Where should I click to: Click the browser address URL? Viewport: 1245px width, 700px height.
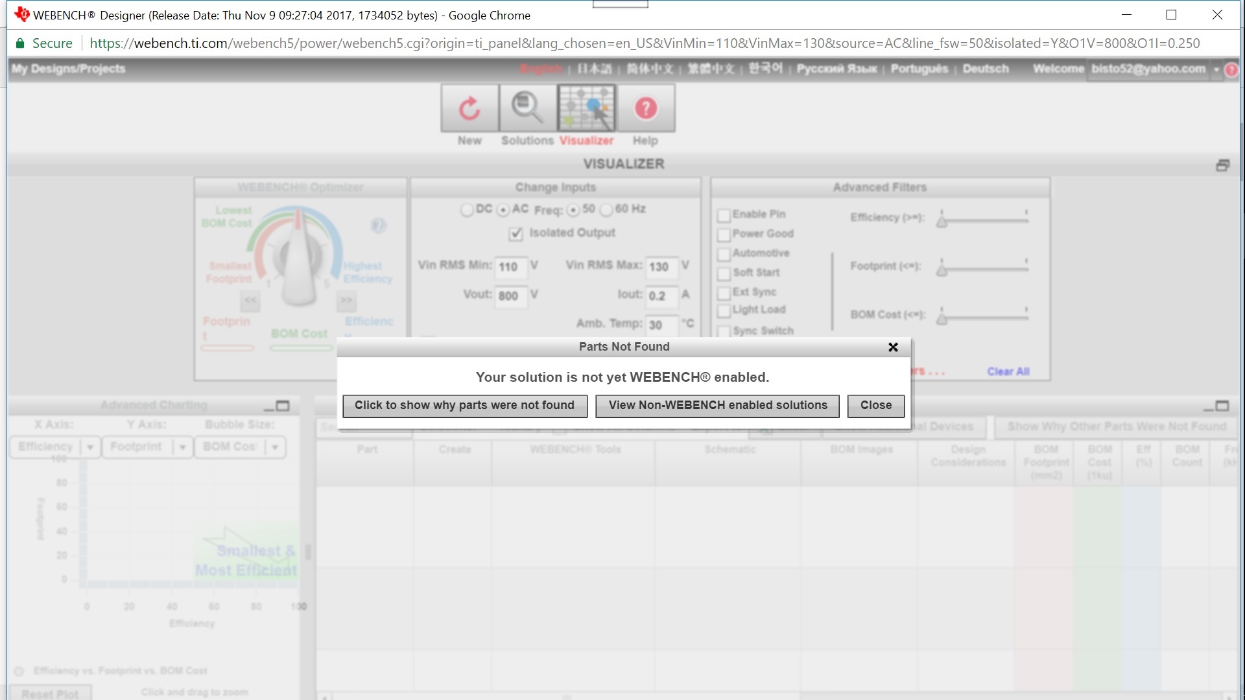click(645, 43)
